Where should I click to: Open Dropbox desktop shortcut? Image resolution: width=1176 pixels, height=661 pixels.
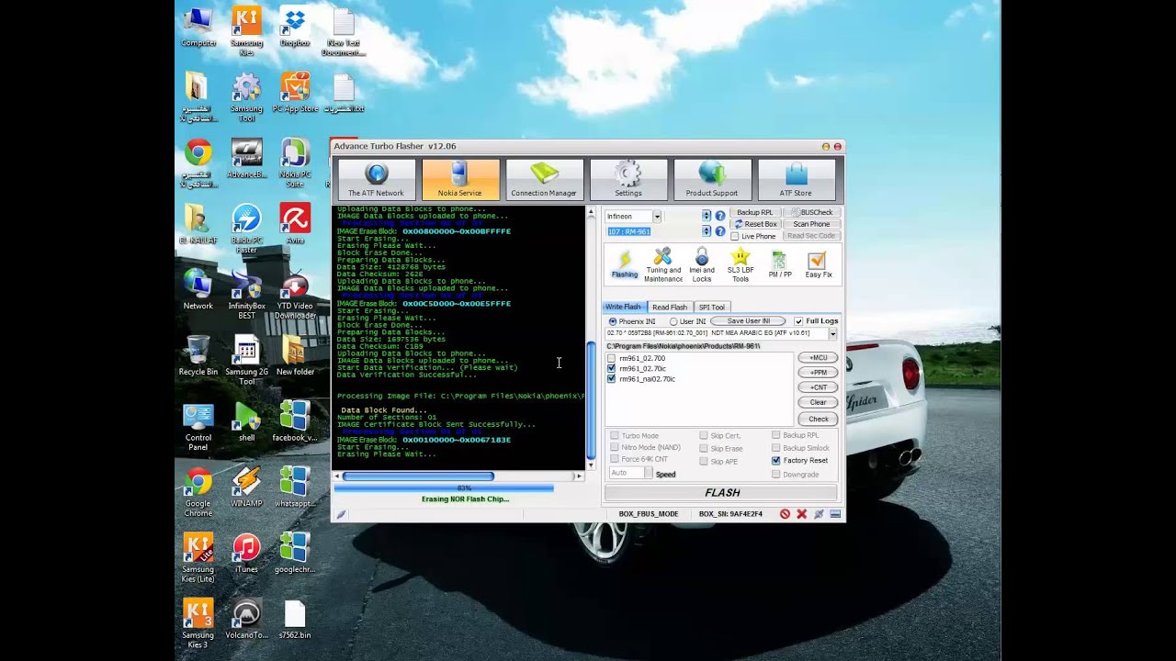pos(294,28)
